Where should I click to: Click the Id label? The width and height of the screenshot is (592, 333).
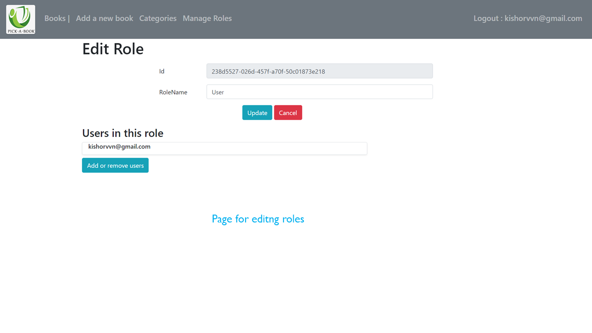pyautogui.click(x=162, y=72)
